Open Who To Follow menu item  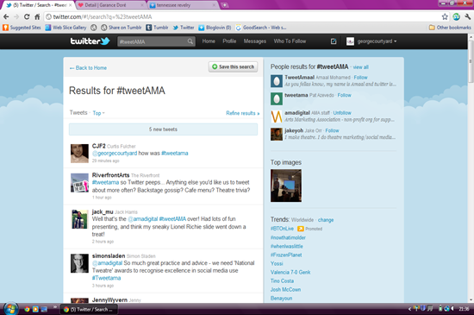[290, 41]
